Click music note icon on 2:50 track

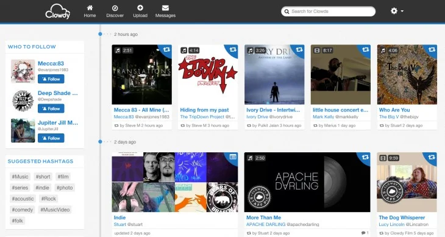click(x=251, y=158)
